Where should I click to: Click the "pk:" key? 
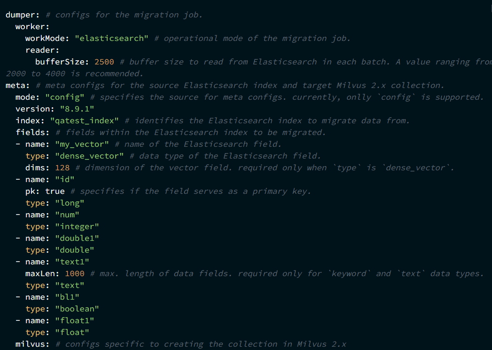click(x=32, y=191)
